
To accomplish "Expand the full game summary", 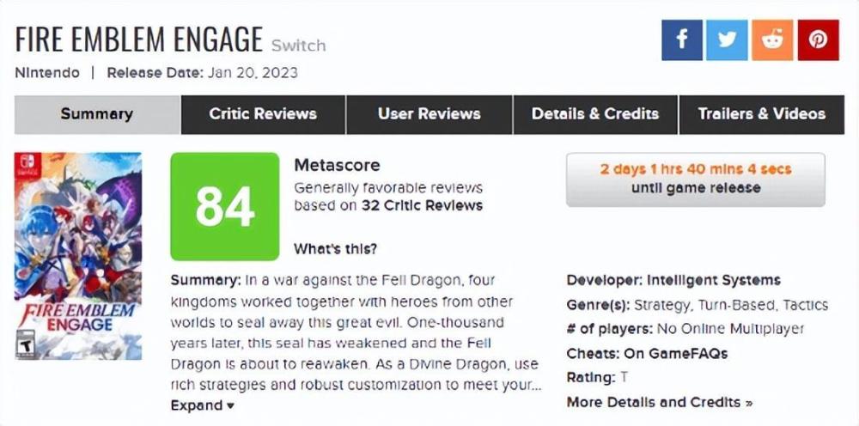I will [x=203, y=405].
